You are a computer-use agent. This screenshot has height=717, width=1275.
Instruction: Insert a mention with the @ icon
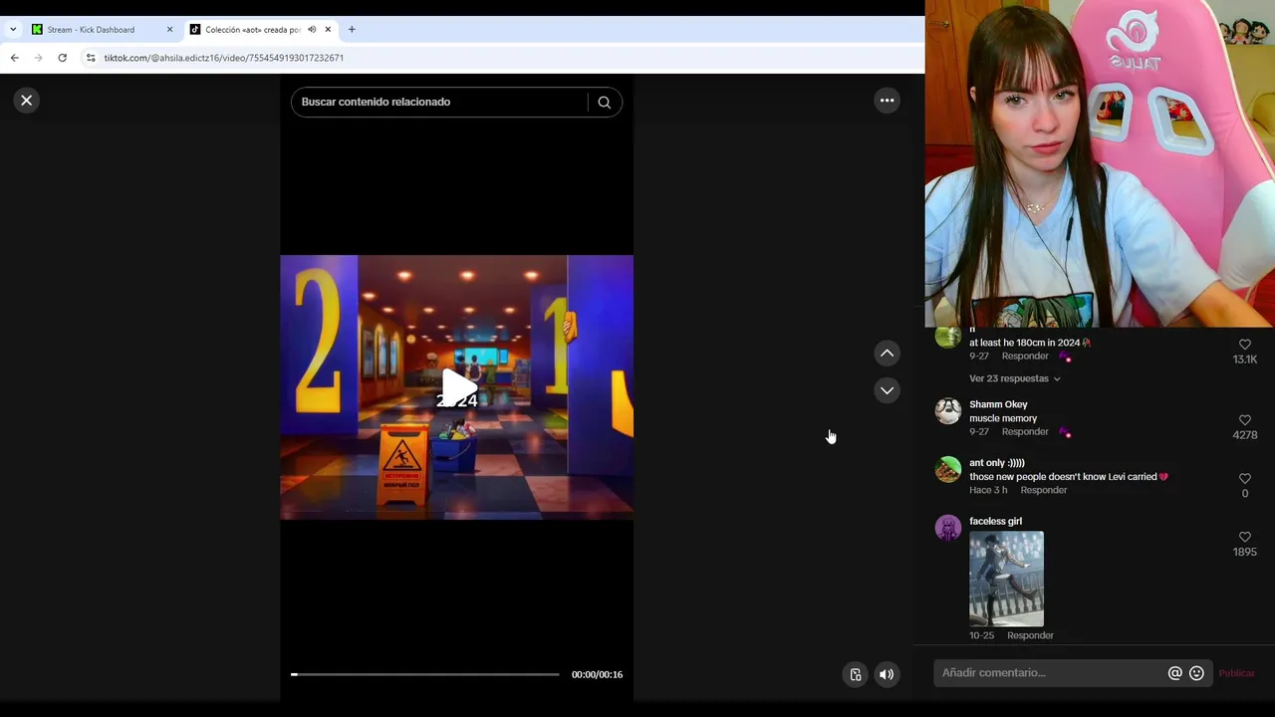[1175, 674]
